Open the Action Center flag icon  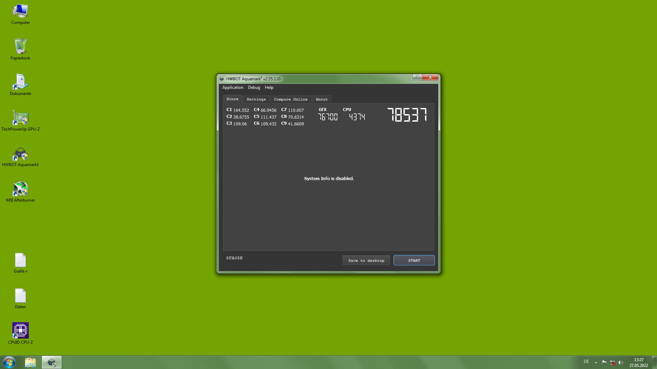(604, 363)
